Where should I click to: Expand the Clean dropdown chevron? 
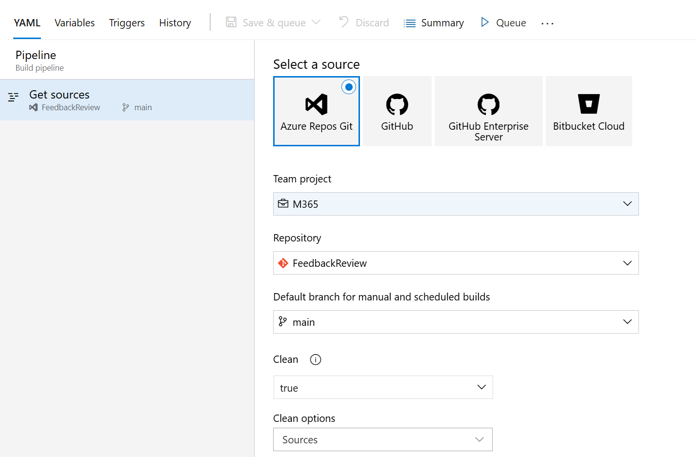tap(481, 387)
